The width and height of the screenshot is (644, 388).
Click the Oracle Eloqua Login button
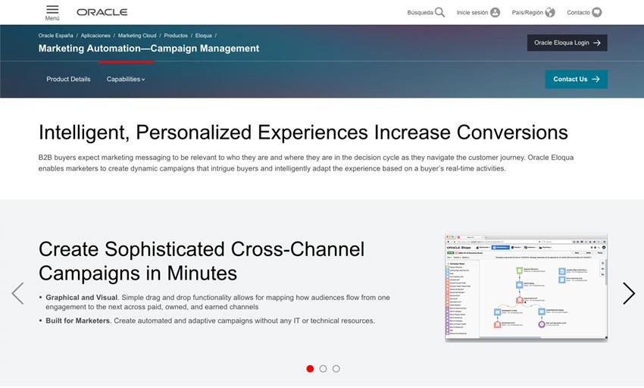[x=567, y=42]
